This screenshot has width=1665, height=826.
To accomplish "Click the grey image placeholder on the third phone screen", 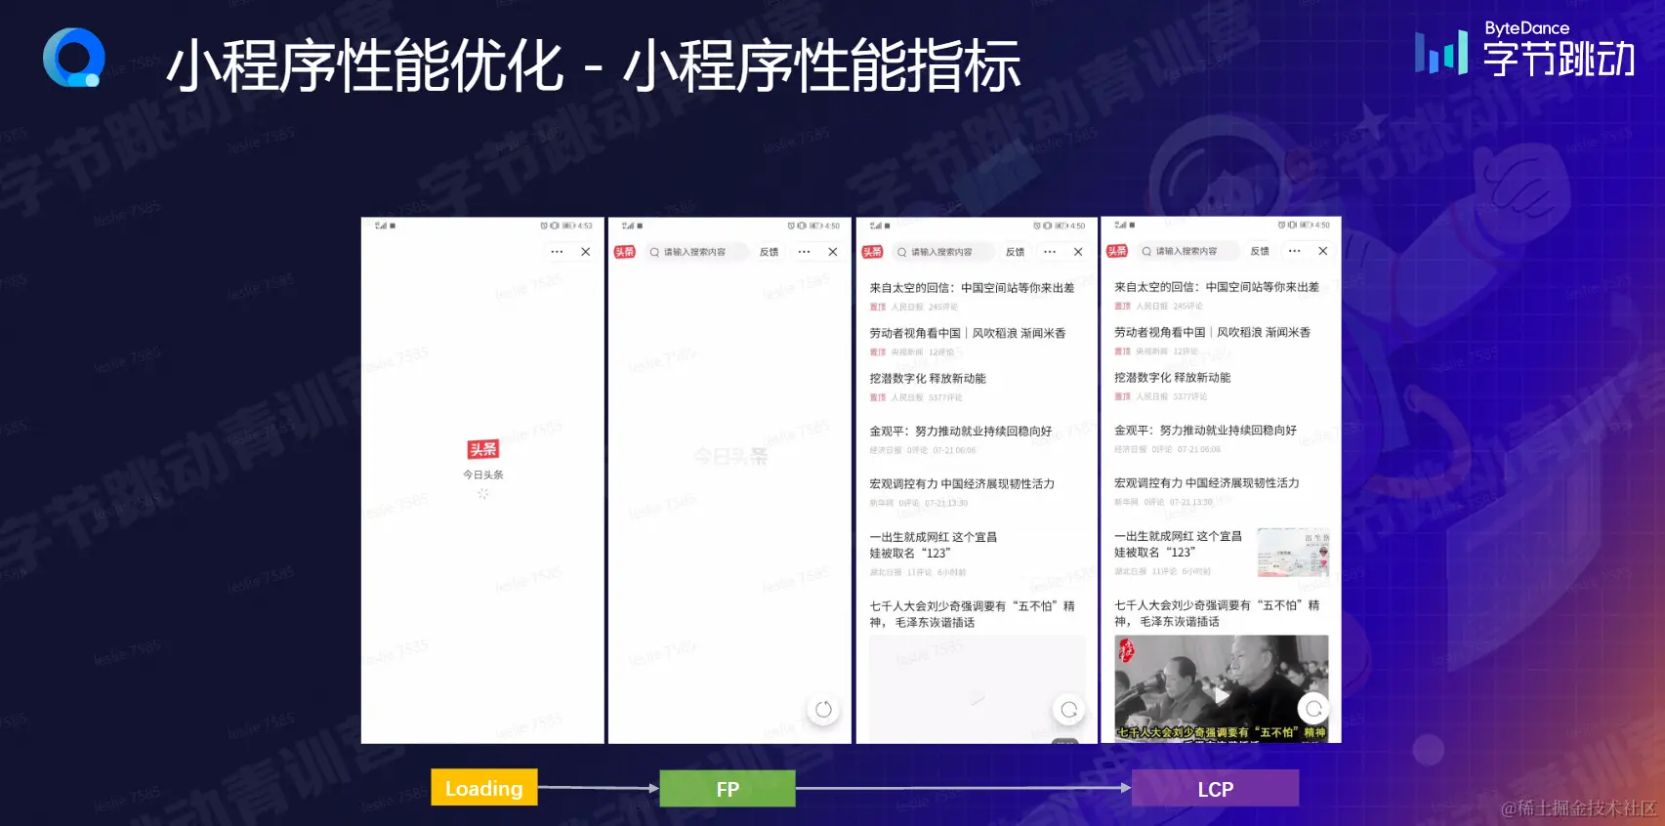I will click(x=978, y=689).
